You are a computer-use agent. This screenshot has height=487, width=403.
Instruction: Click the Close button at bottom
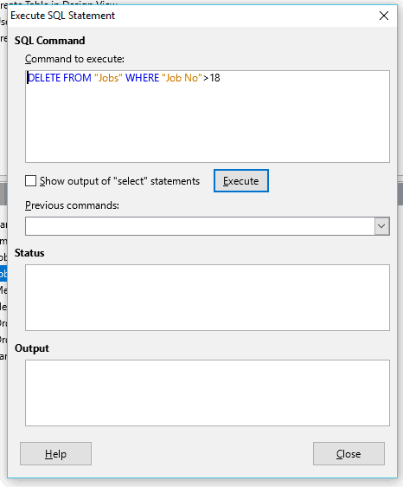coord(349,454)
